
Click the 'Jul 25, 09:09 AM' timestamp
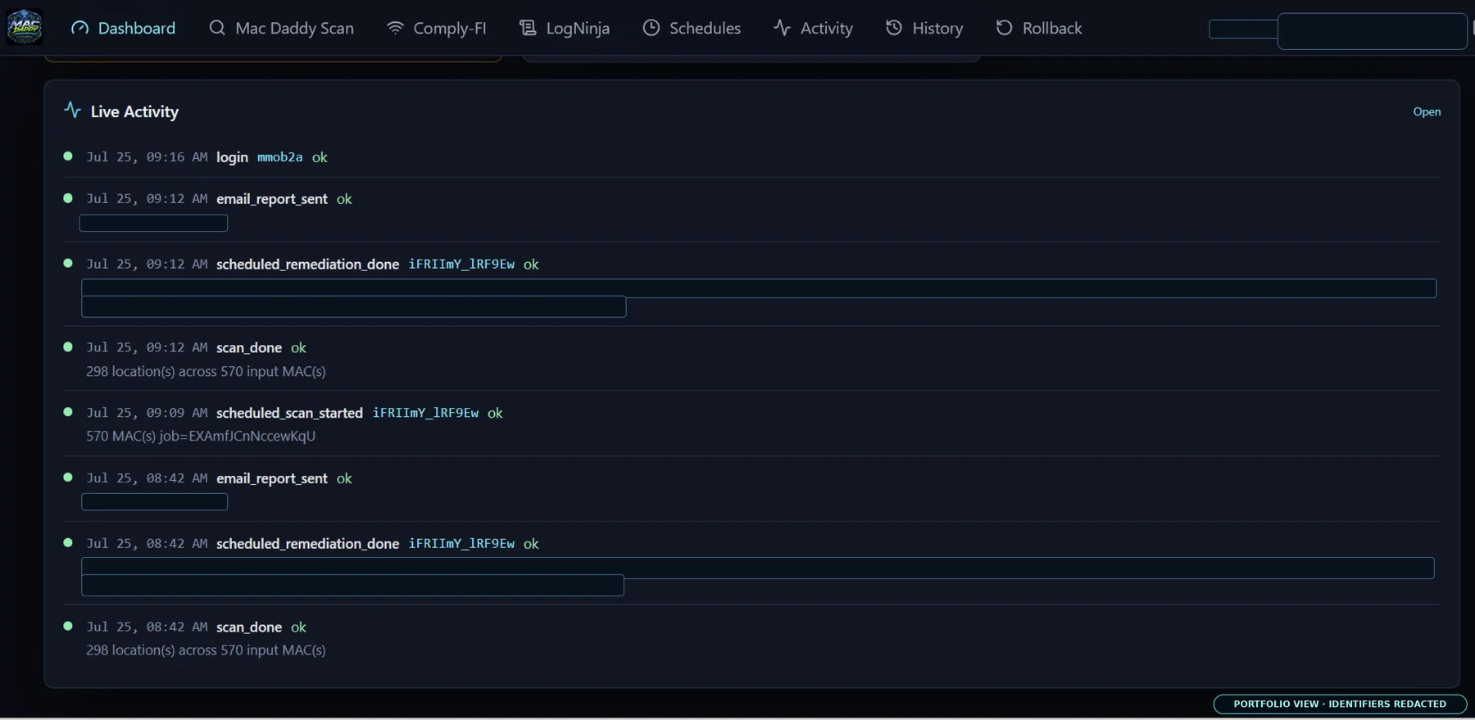coord(147,413)
